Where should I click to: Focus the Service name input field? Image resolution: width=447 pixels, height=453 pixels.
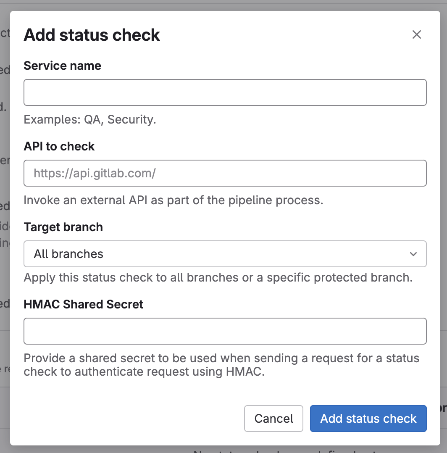click(x=225, y=92)
